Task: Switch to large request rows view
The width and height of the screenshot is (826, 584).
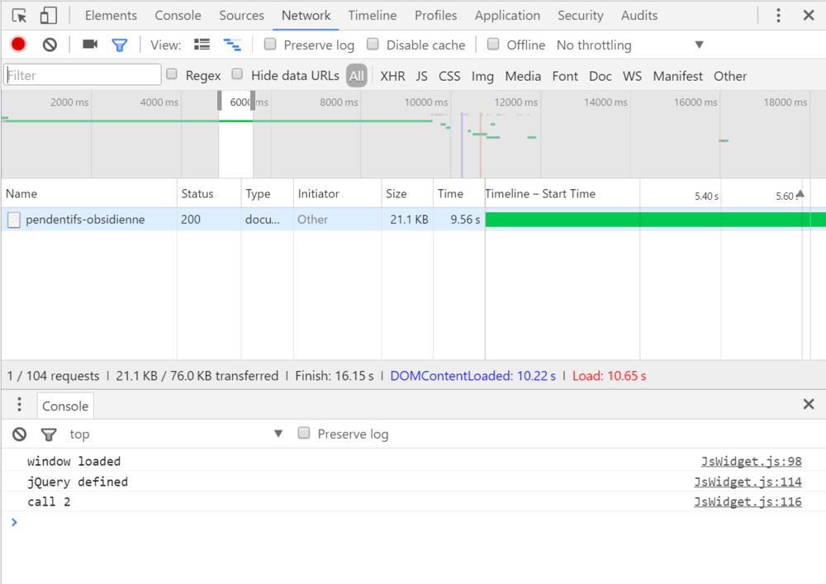Action: [202, 45]
